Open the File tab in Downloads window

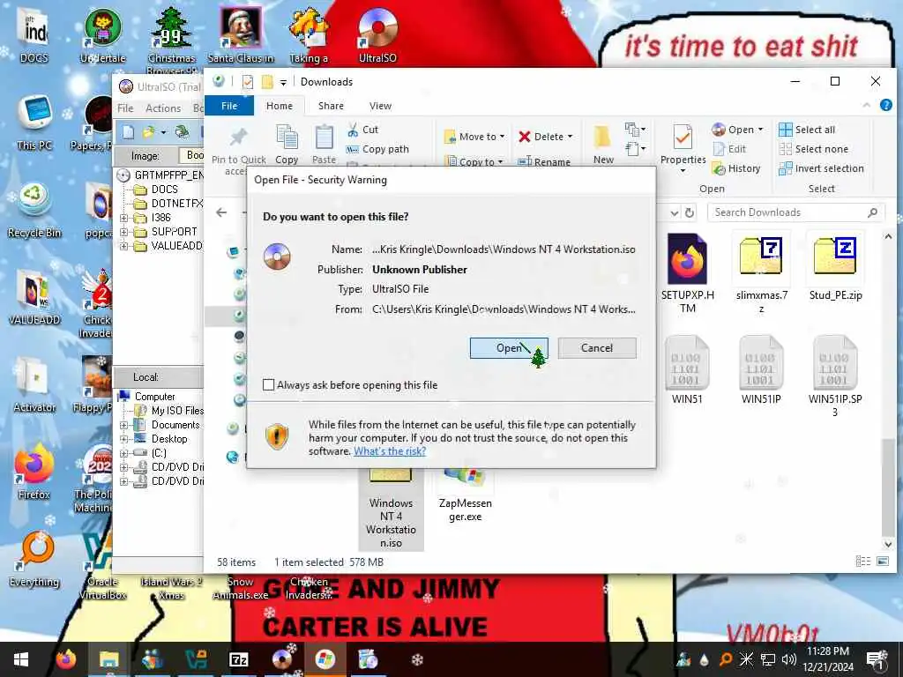coord(229,106)
